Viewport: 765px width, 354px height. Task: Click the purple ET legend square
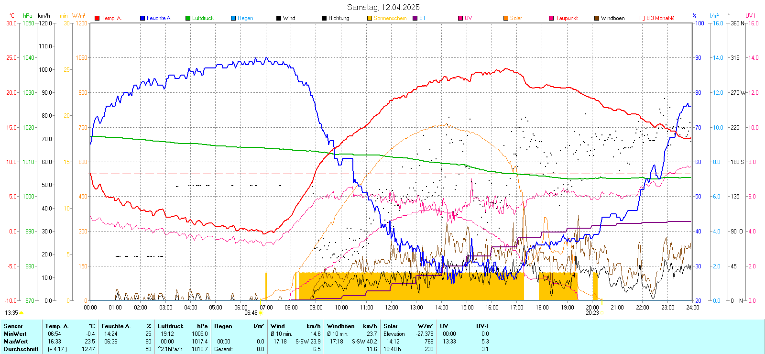point(415,18)
